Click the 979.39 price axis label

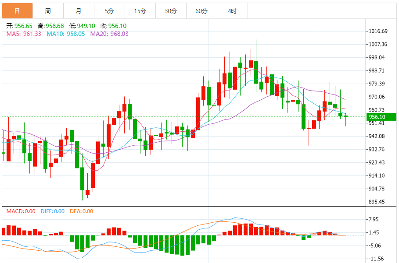click(x=377, y=84)
